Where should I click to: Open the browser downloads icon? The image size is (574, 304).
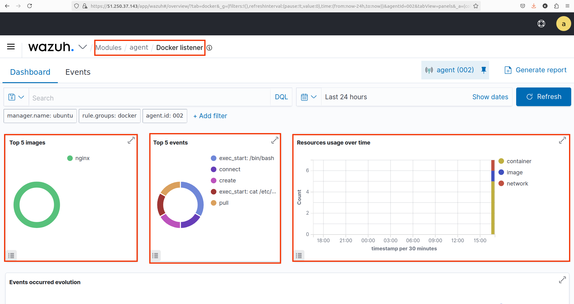[534, 6]
